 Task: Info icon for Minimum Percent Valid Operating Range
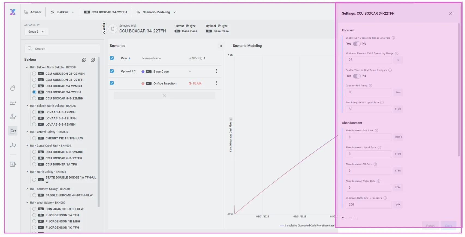(x=397, y=54)
